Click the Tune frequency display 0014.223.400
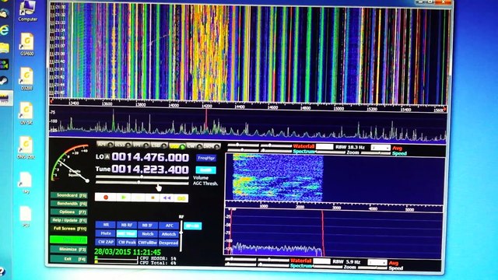498x280 pixels. (150, 170)
